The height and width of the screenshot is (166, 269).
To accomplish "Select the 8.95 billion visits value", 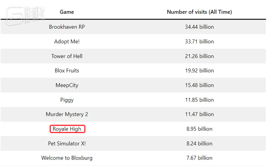I will tap(199, 129).
